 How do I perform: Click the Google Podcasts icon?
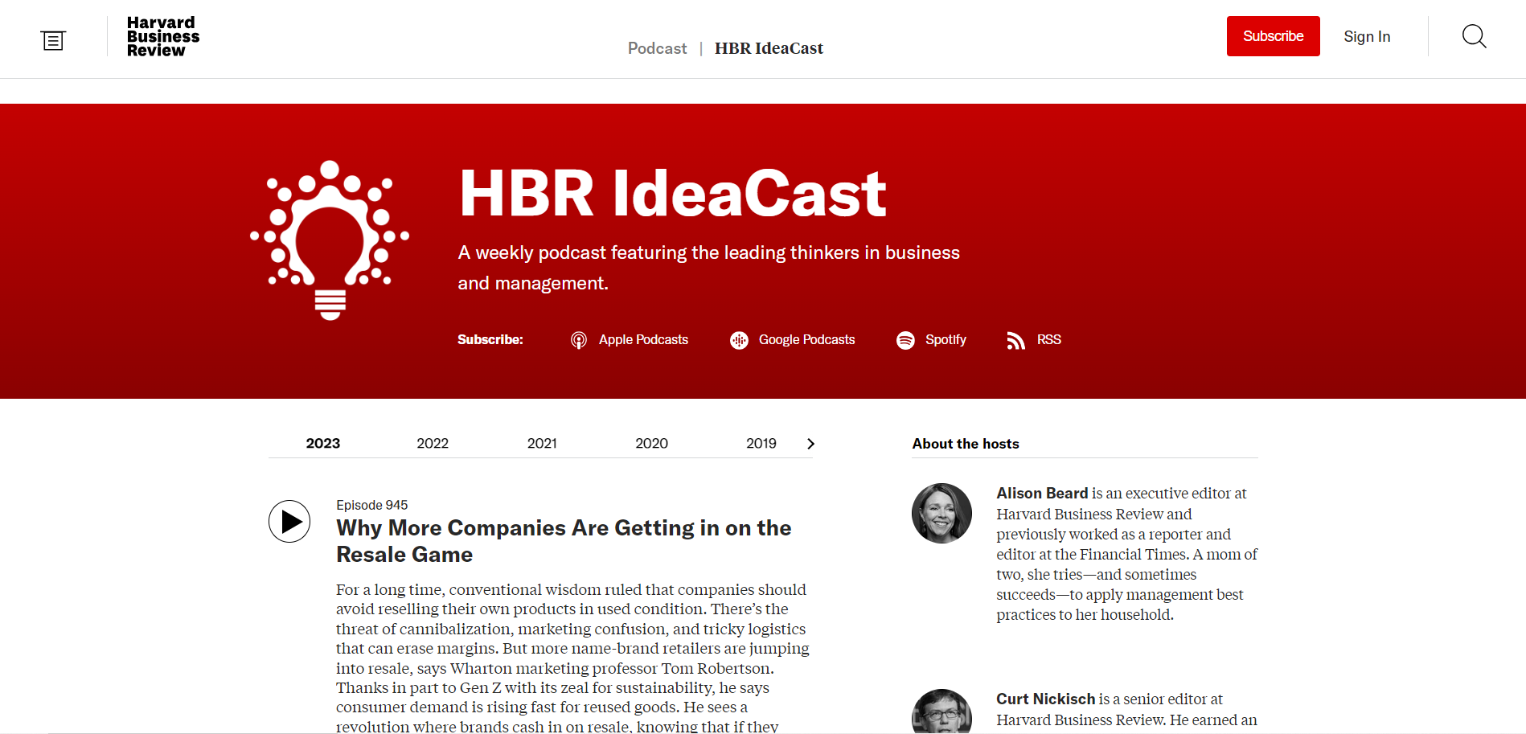739,340
